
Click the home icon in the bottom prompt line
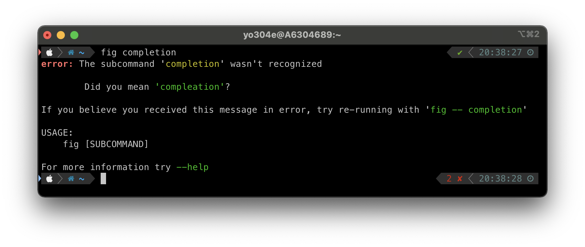[71, 179]
